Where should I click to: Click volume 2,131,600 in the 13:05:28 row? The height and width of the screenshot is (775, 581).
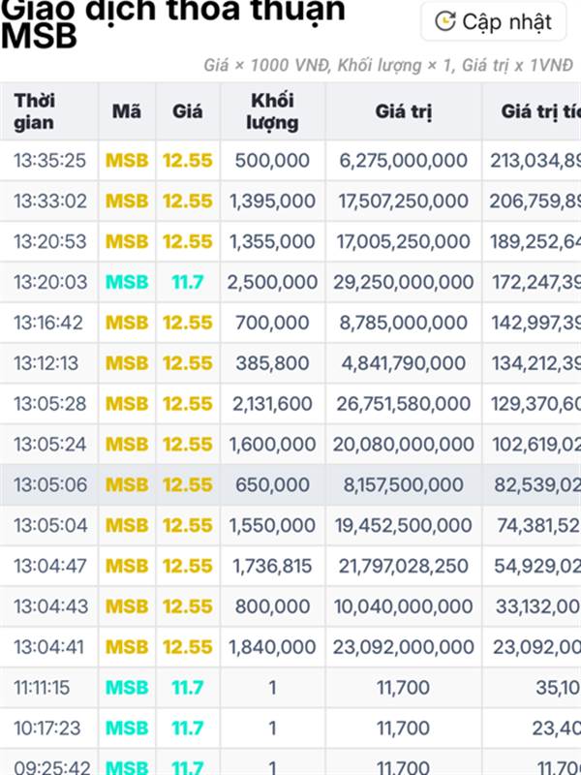272,404
